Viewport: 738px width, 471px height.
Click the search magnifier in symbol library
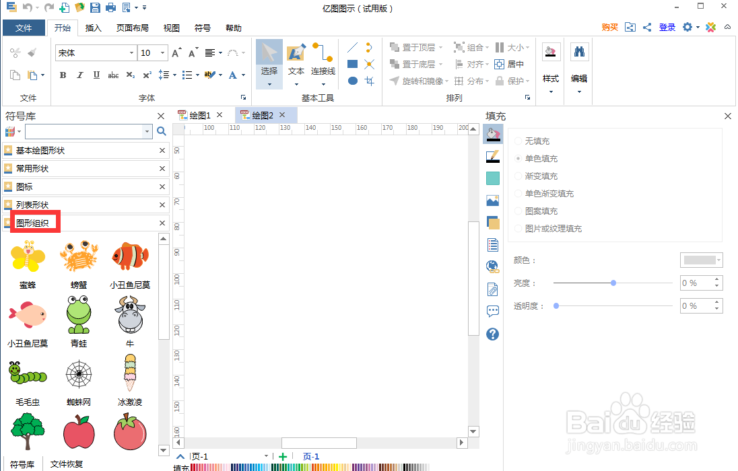click(x=162, y=131)
